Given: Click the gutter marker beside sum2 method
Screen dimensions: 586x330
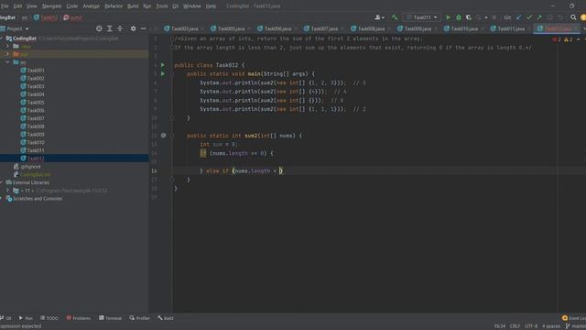Looking at the screenshot, I should tap(163, 136).
